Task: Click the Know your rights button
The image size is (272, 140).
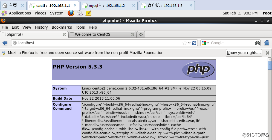Action: 244,53
